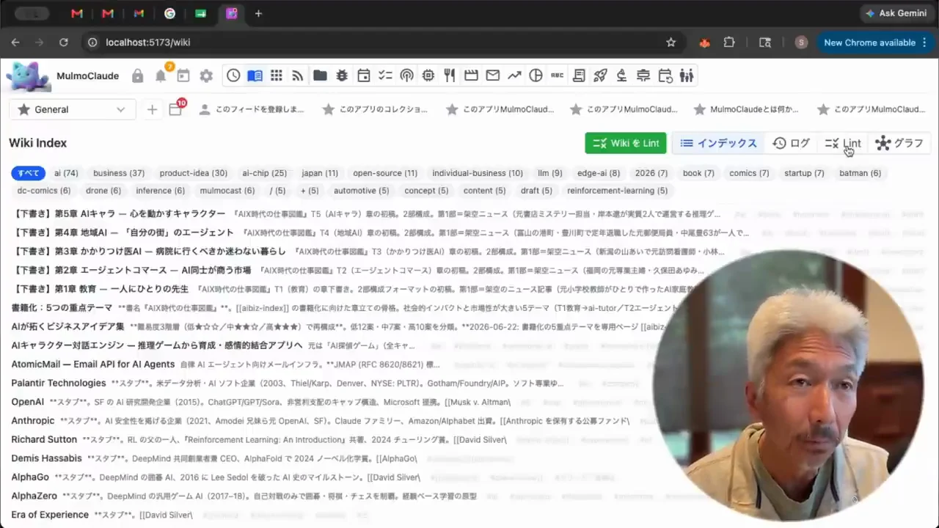The image size is (939, 528).
Task: Filter by the ai (74) tag
Action: click(x=66, y=173)
